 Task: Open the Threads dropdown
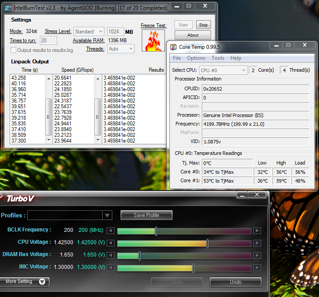(x=121, y=49)
